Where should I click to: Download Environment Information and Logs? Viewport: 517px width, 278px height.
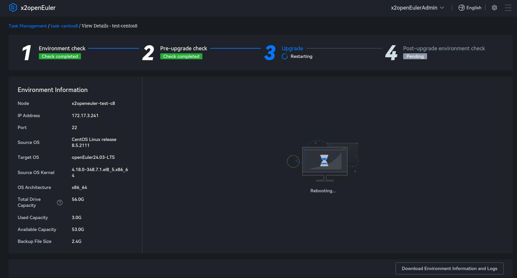(449, 268)
